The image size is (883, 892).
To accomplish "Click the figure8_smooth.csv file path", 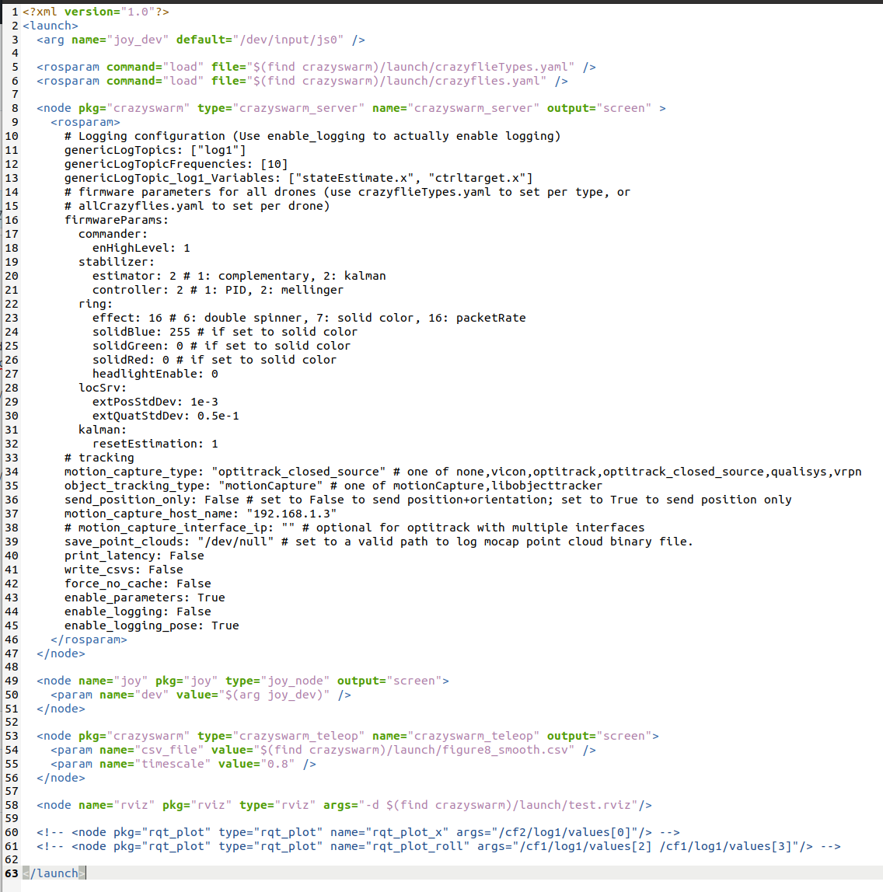I will pyautogui.click(x=414, y=751).
